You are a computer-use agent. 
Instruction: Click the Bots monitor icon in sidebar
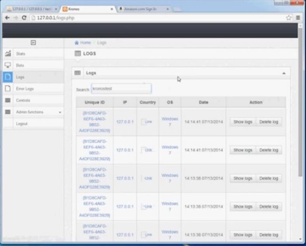(x=8, y=65)
